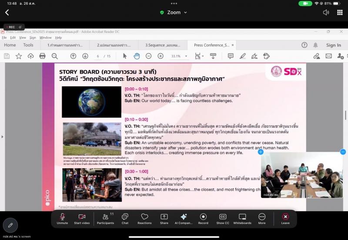This screenshot has height=240, width=348.
Task: Click the Print icon
Action: [42, 56]
